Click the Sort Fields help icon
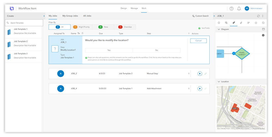This screenshot has height=137, width=272. tap(199, 28)
